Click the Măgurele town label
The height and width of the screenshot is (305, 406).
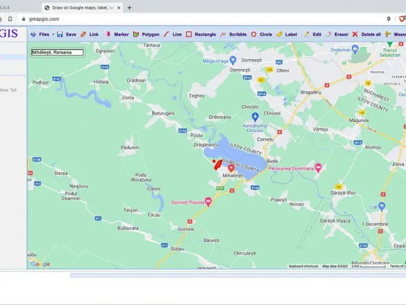[359, 121]
